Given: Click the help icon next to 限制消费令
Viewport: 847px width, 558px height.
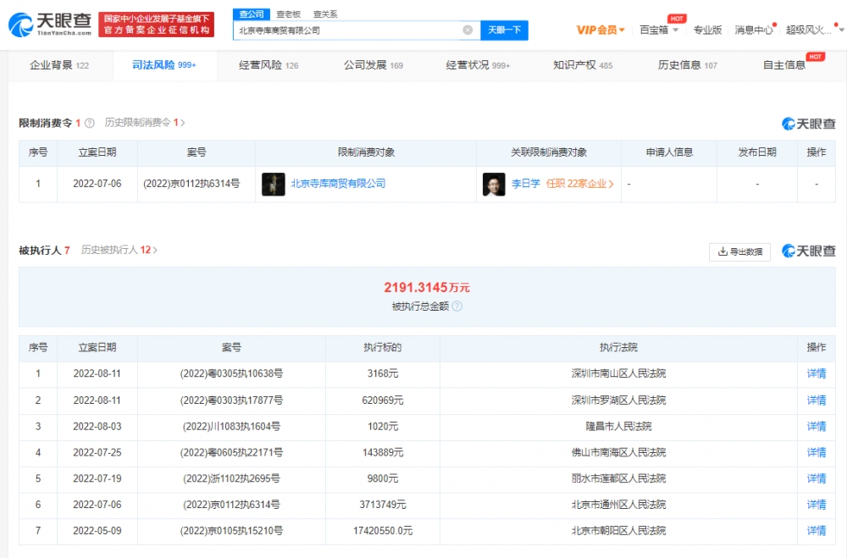Looking at the screenshot, I should tap(90, 123).
